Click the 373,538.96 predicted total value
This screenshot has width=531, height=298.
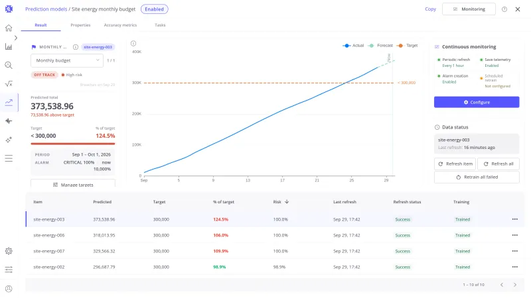coord(52,106)
